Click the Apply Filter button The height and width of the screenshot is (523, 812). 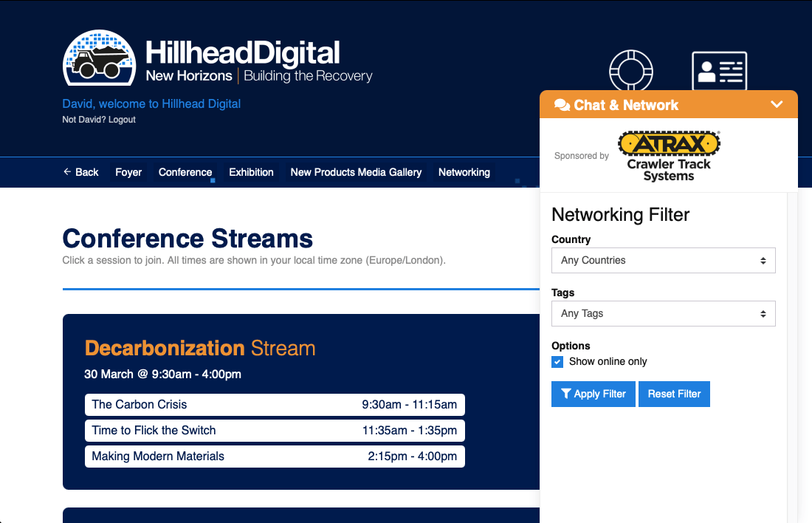tap(593, 394)
